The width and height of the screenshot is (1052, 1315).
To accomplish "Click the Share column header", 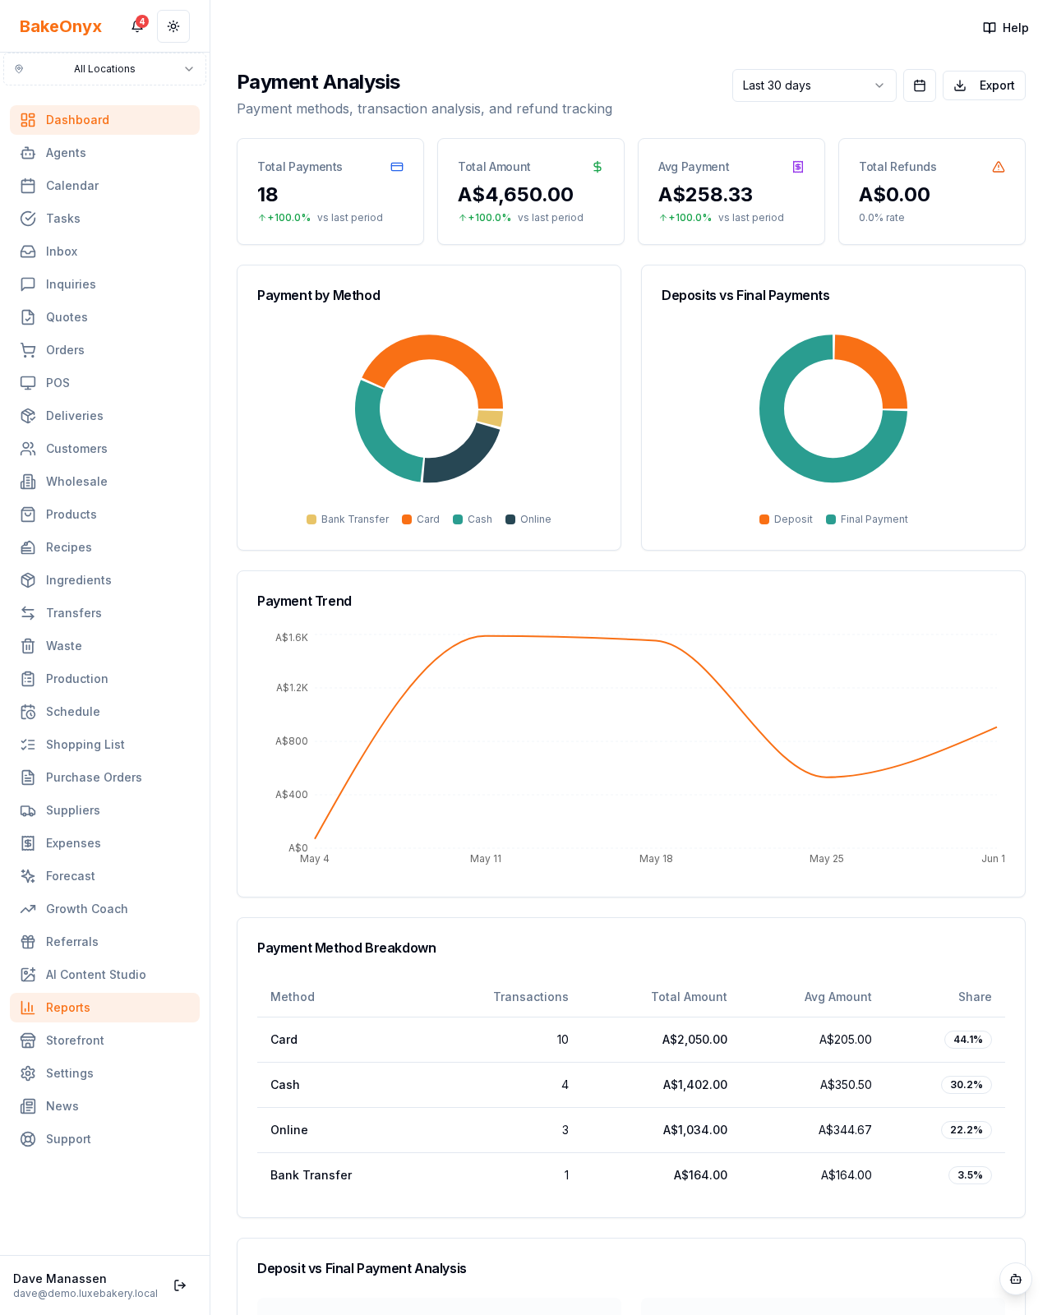I will tap(975, 997).
